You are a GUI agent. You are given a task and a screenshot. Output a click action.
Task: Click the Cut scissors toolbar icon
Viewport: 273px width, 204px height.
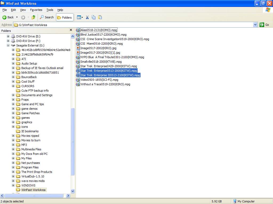[x=87, y=17]
